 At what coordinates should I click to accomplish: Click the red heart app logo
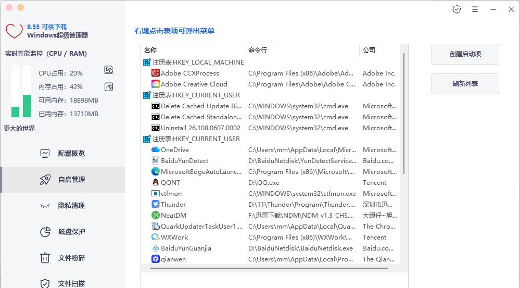pos(14,31)
